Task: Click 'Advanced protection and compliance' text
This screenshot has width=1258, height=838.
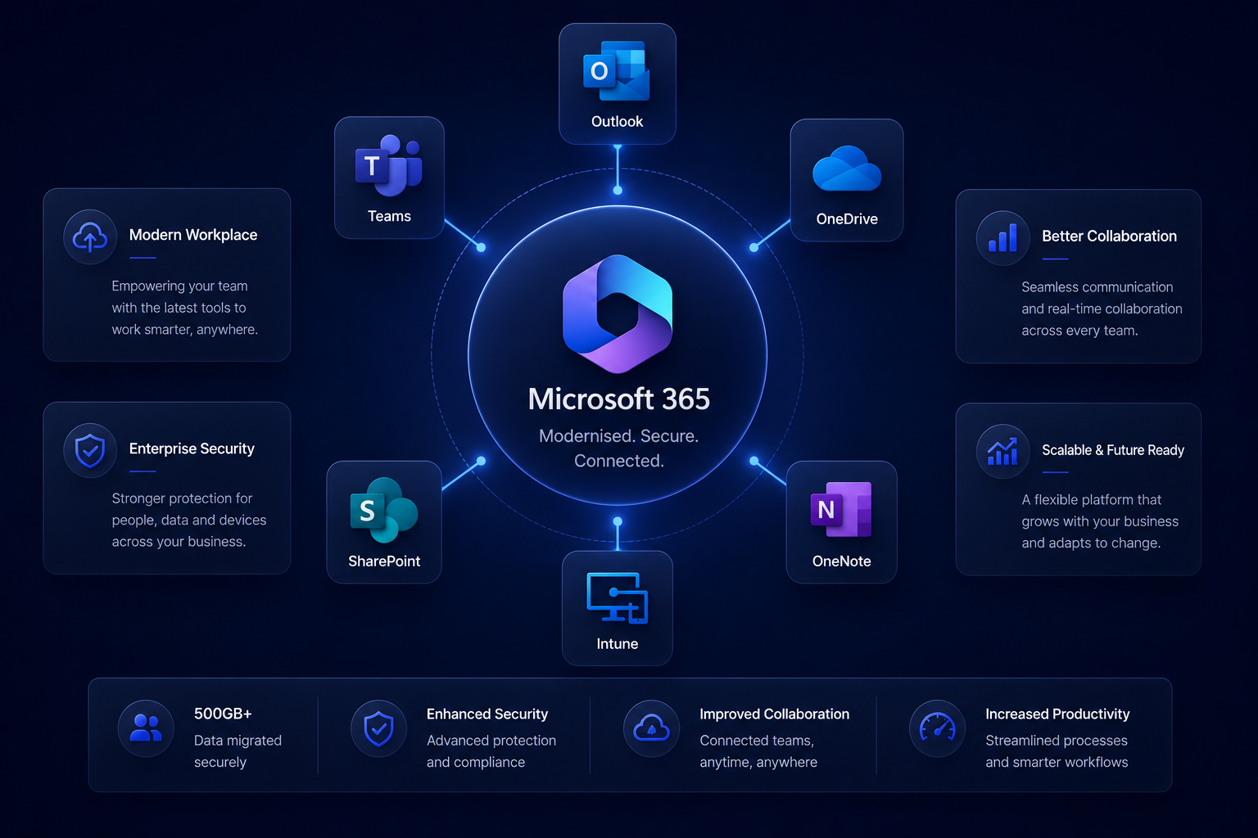Action: 491,751
